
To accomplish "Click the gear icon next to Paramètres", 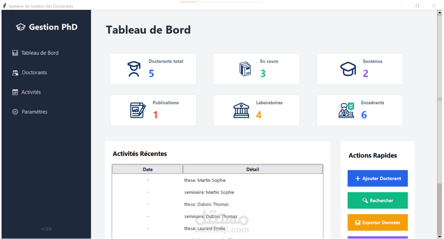I will [15, 112].
